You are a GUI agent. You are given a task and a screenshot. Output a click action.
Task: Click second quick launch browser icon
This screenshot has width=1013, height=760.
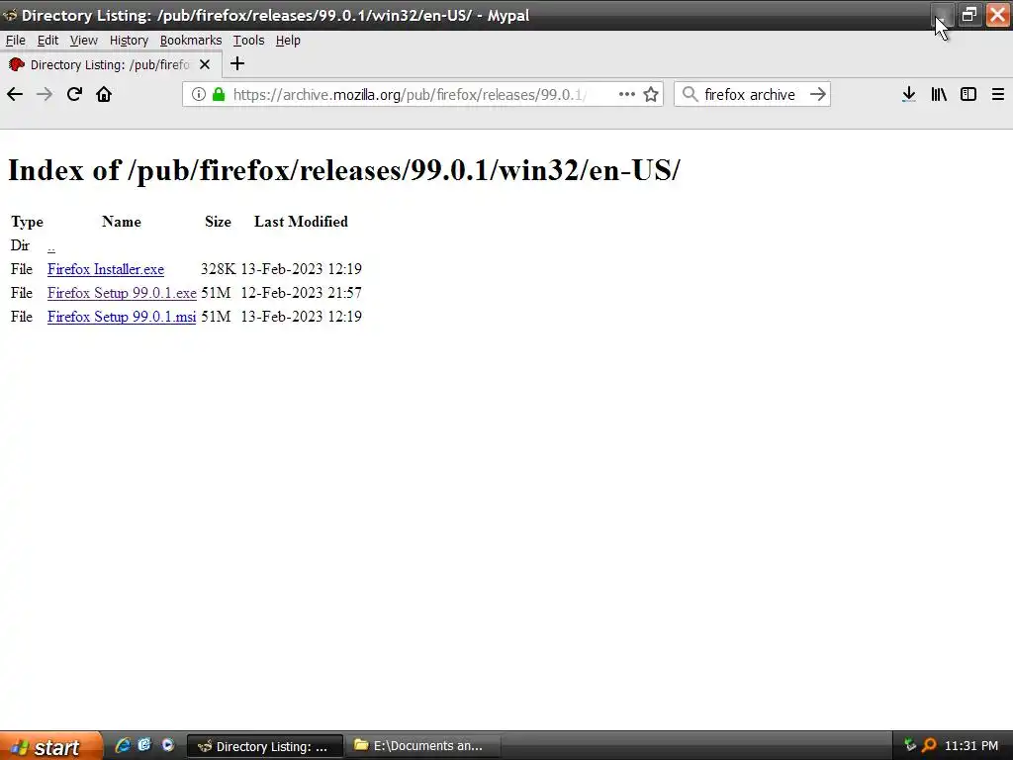(x=144, y=745)
